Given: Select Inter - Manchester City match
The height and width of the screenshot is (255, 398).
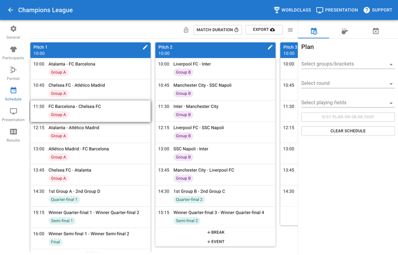Looking at the screenshot, I should tap(215, 111).
